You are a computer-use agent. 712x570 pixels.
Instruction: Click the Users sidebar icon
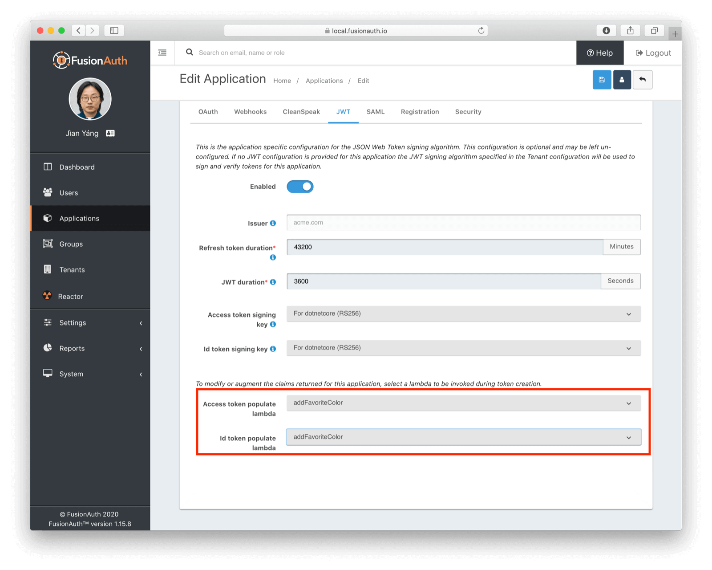(x=48, y=192)
